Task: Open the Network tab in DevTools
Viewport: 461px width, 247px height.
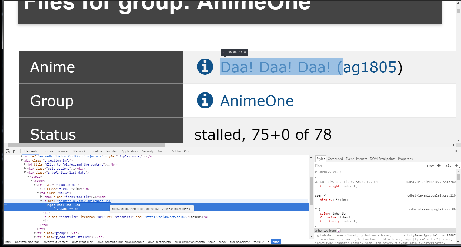Action: pyautogui.click(x=79, y=151)
